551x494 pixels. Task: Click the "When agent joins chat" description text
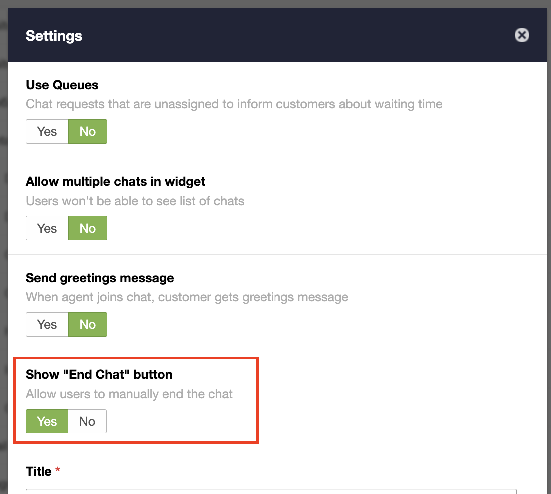[187, 297]
